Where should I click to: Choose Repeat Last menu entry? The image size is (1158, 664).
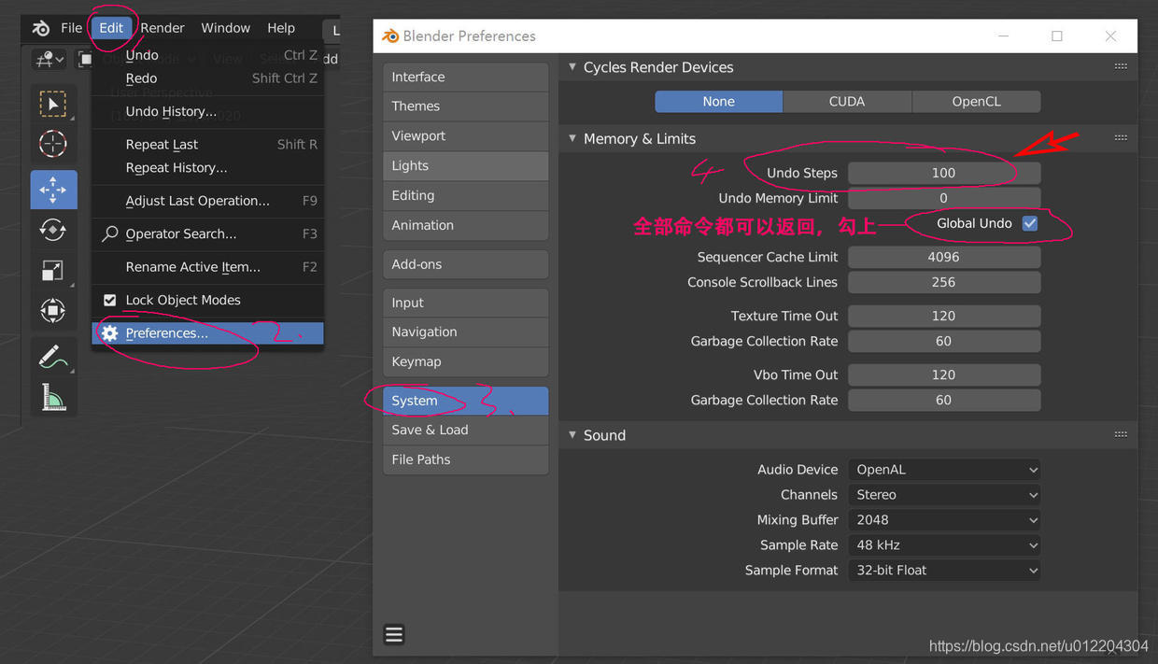pyautogui.click(x=208, y=145)
